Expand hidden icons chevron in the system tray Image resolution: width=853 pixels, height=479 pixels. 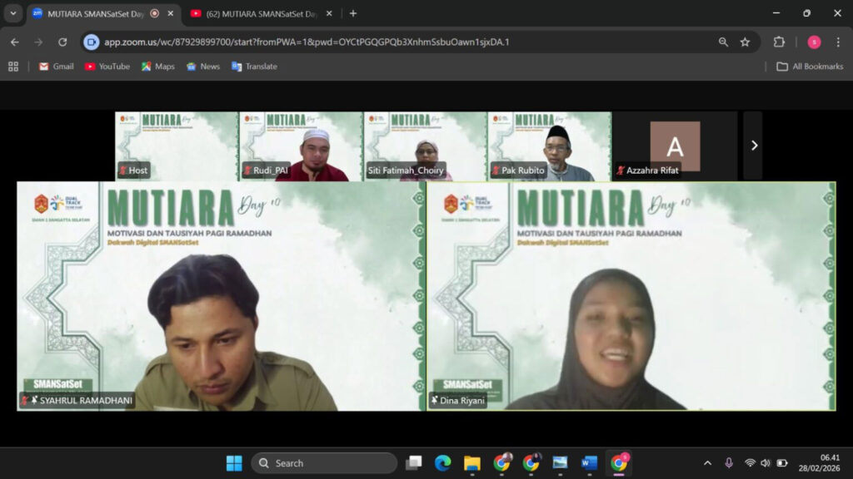coord(706,462)
